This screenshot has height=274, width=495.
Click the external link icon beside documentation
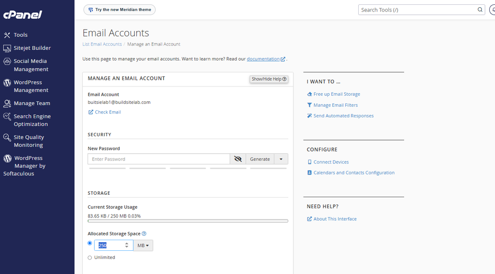click(283, 59)
